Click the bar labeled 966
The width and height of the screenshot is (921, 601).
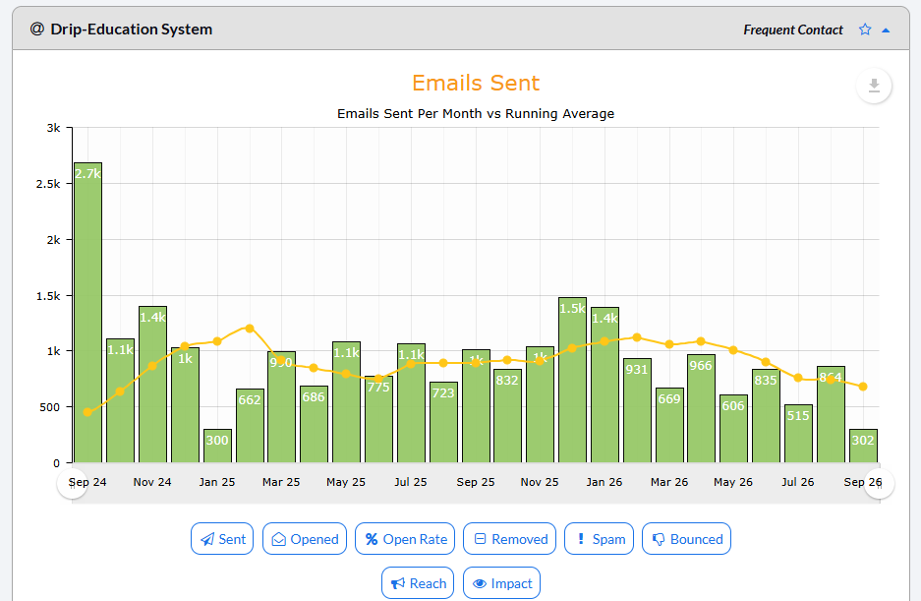pyautogui.click(x=702, y=409)
